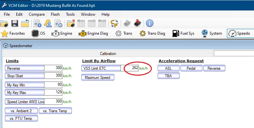Open the Favorites star section

click(x=13, y=33)
